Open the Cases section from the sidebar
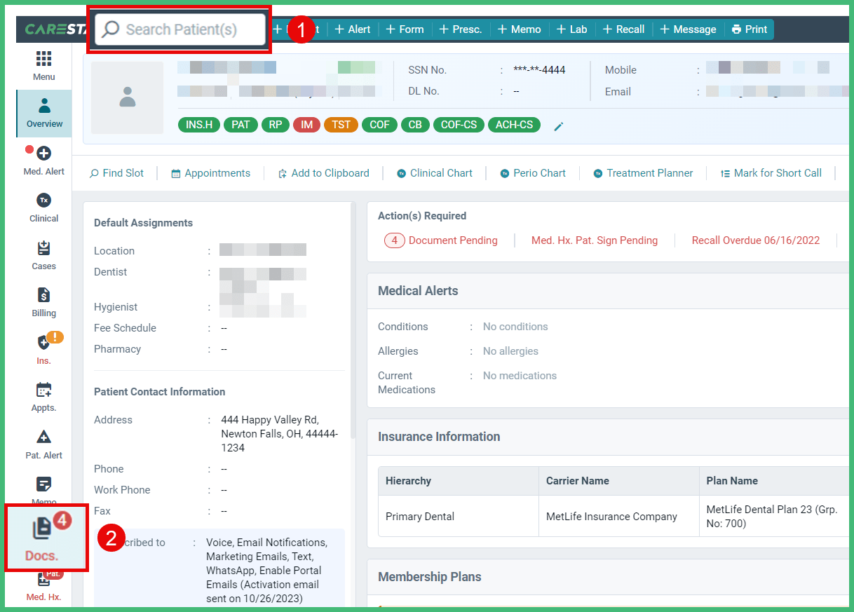Screen dimensions: 854x612 (x=43, y=256)
